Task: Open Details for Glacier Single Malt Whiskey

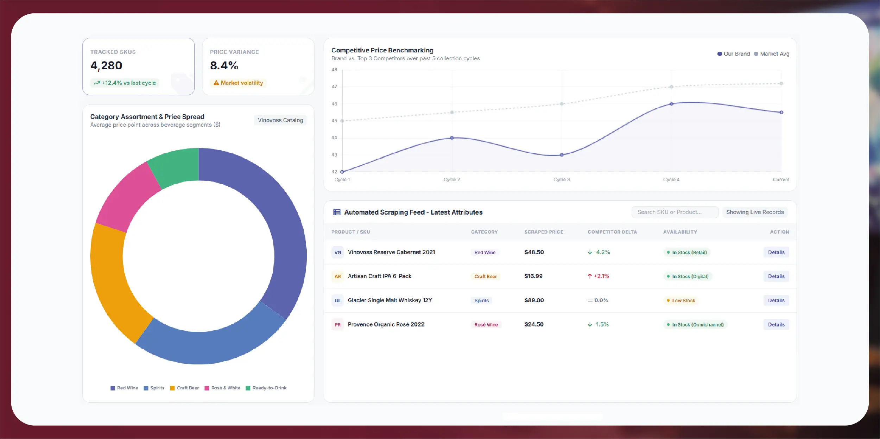Action: tap(776, 300)
